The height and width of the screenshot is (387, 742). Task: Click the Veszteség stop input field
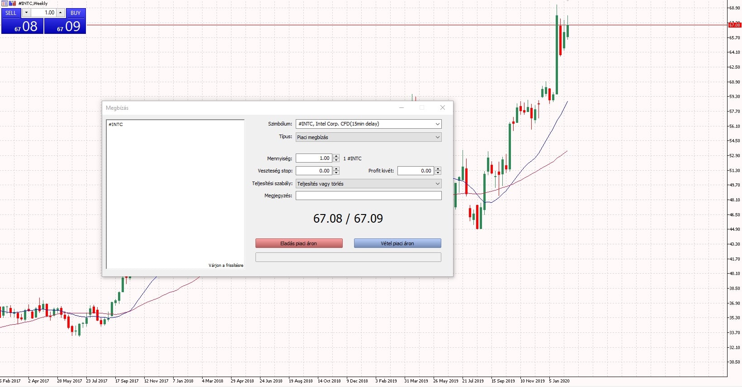point(314,171)
